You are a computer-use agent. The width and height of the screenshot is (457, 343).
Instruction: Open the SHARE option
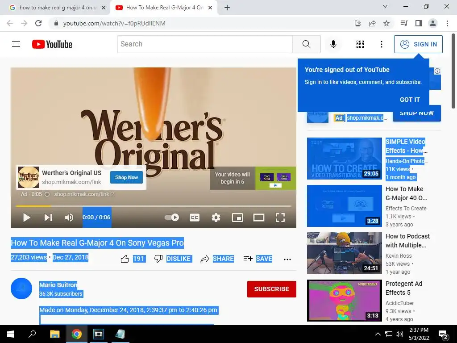point(217,259)
